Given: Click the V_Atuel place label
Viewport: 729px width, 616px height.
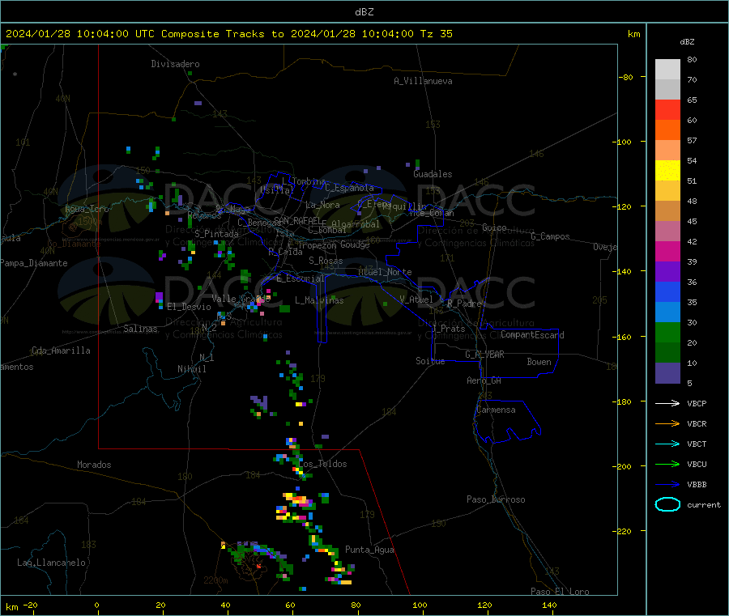Looking at the screenshot, I should coord(416,300).
